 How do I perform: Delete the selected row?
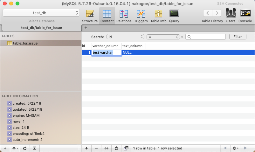click(96, 148)
